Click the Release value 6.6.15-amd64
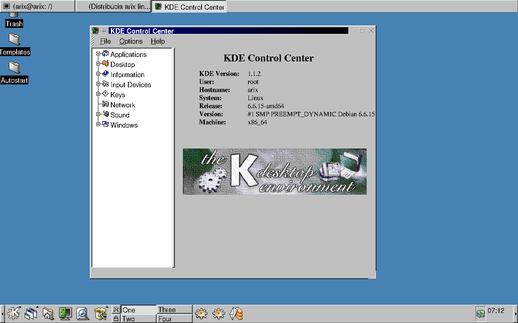Image resolution: width=518 pixels, height=323 pixels. 266,106
